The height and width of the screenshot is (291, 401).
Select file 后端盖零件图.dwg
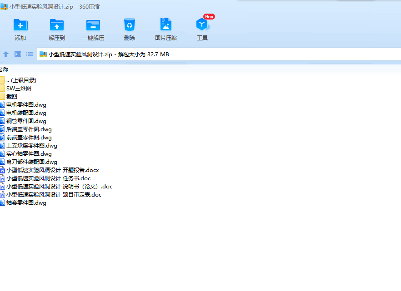pos(29,129)
